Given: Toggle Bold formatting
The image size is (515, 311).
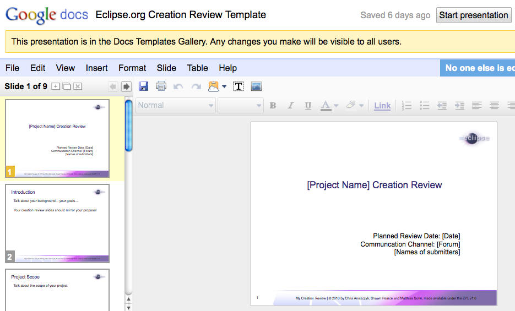Looking at the screenshot, I should pos(273,106).
